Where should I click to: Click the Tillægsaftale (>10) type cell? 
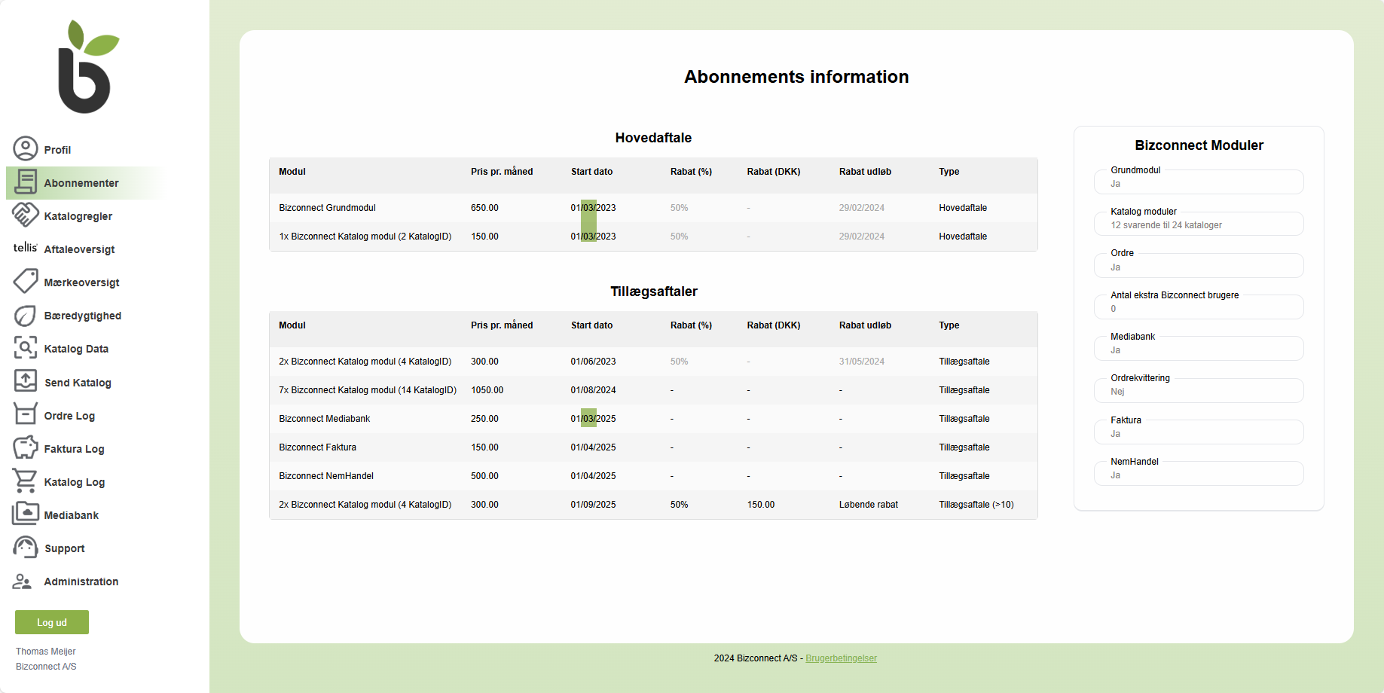pos(976,505)
